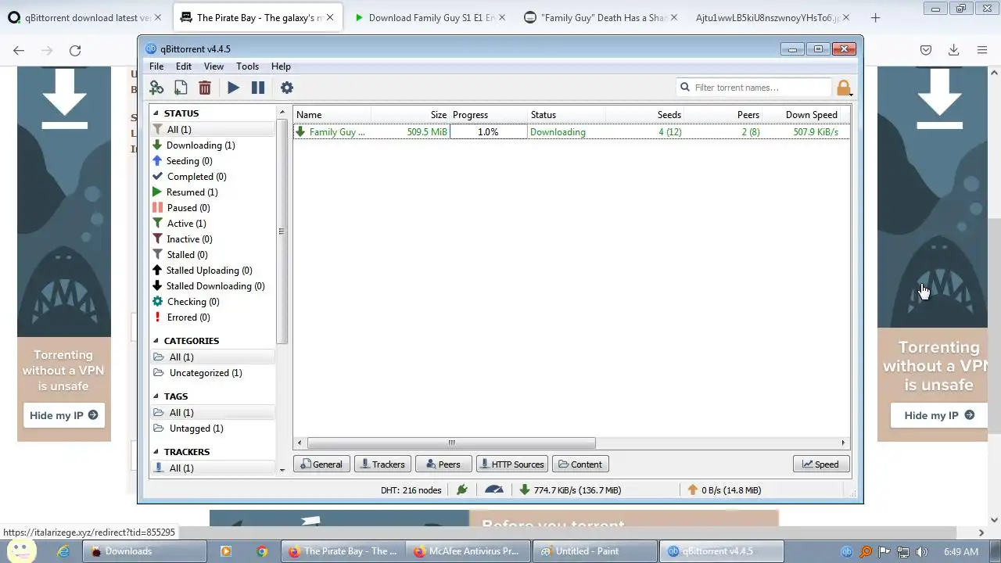Screen dimensions: 1001x563
Task: Focus the Filter torrent names search field
Action: point(755,88)
